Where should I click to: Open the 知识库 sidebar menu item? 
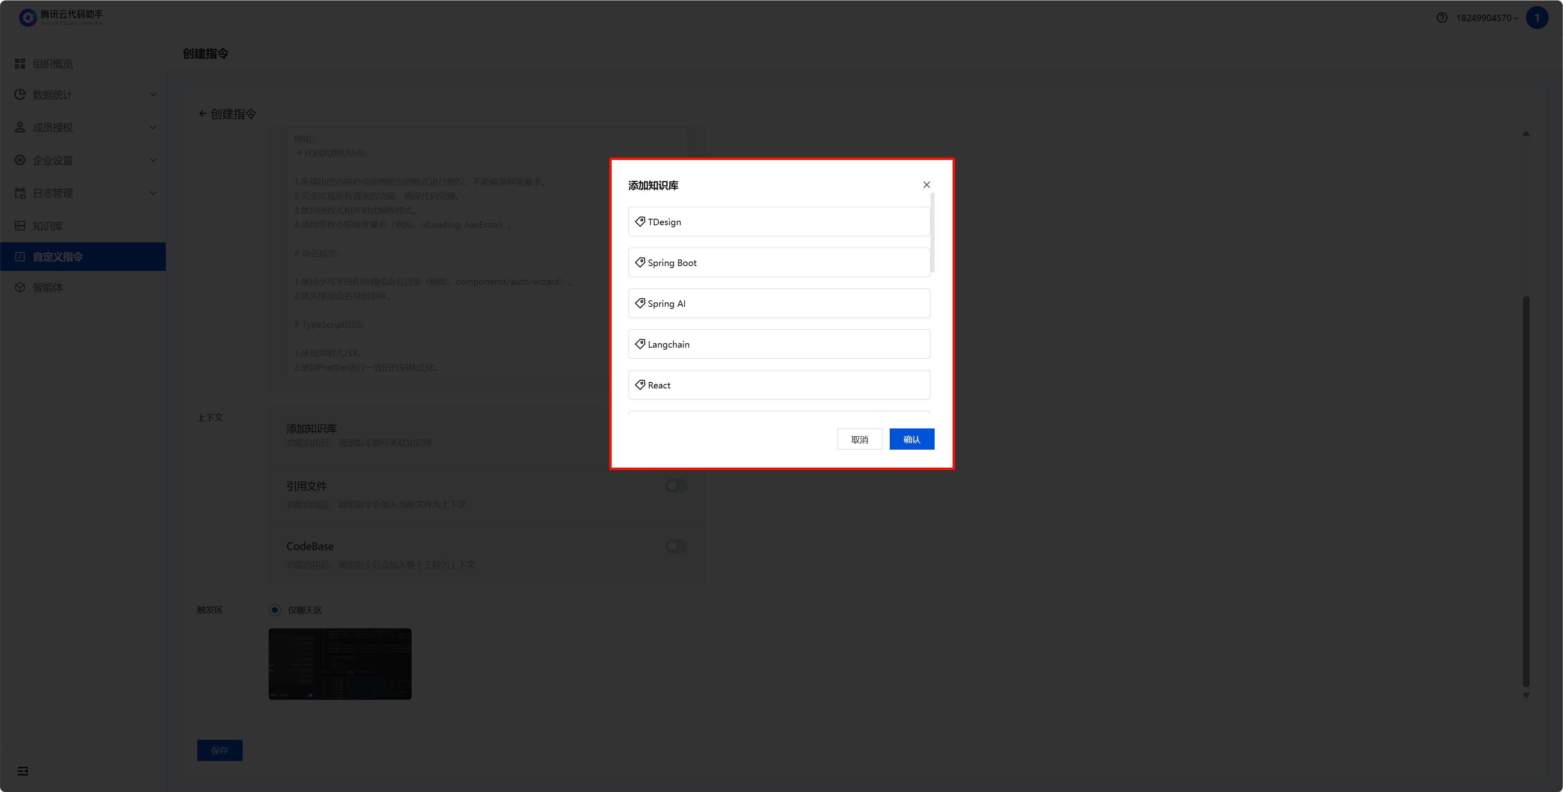(47, 226)
